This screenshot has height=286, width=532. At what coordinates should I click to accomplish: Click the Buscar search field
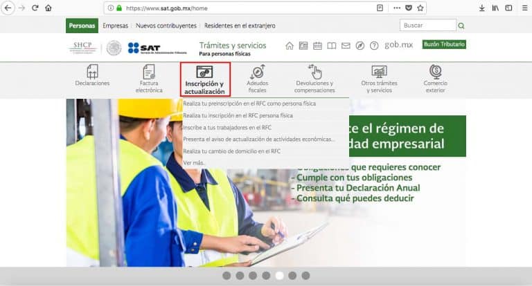(x=427, y=26)
